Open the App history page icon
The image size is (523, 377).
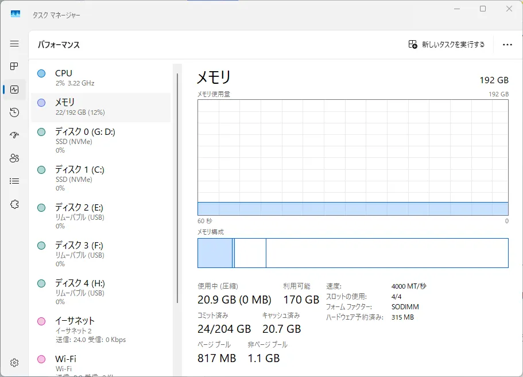pyautogui.click(x=14, y=112)
